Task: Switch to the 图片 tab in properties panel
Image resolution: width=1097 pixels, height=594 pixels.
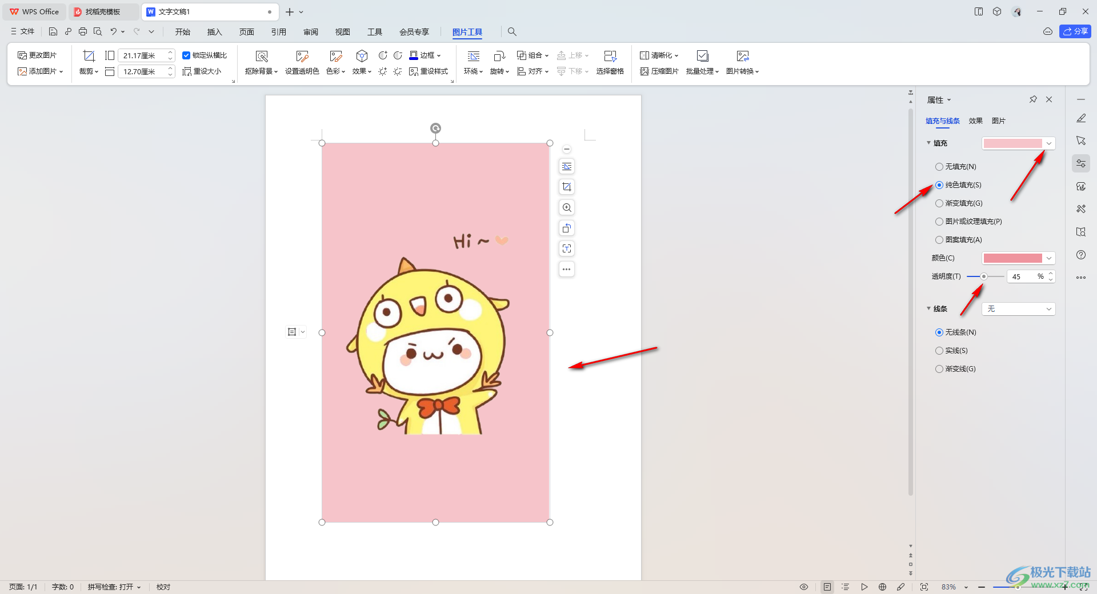Action: point(998,121)
